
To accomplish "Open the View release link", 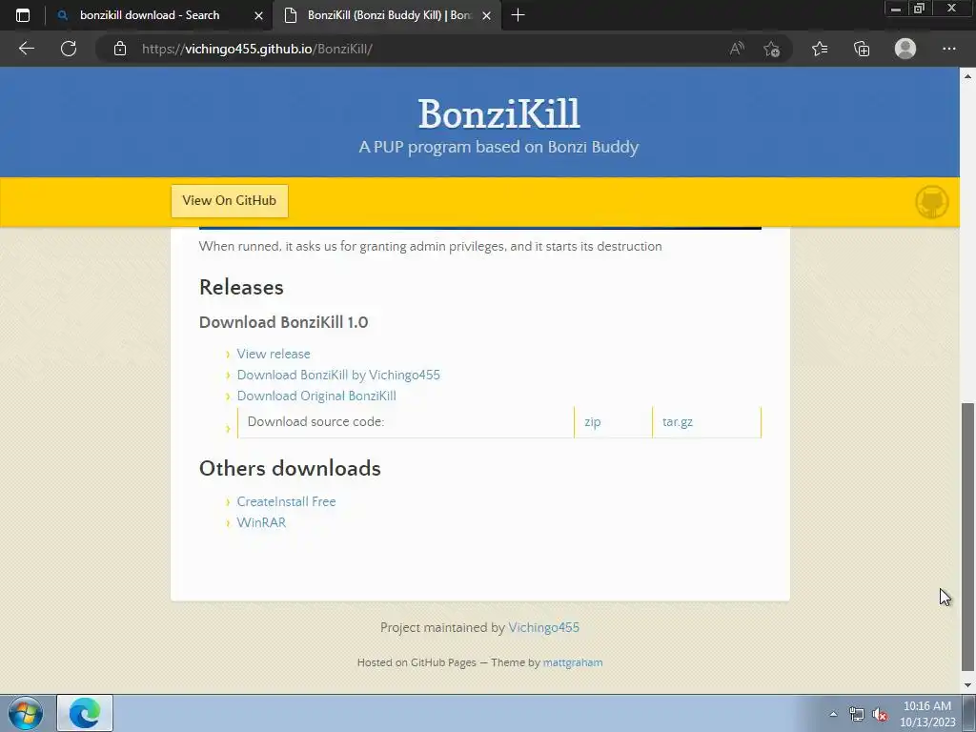I will 274,354.
